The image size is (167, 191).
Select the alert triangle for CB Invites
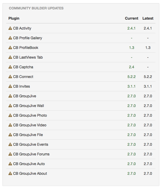[x=10, y=86]
